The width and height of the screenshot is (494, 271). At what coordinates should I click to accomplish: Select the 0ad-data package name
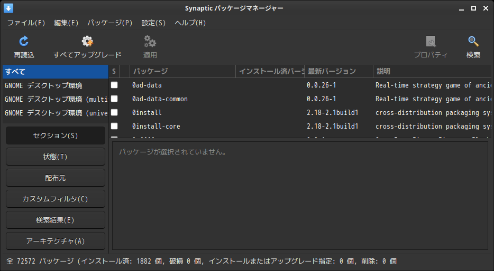tap(147, 85)
